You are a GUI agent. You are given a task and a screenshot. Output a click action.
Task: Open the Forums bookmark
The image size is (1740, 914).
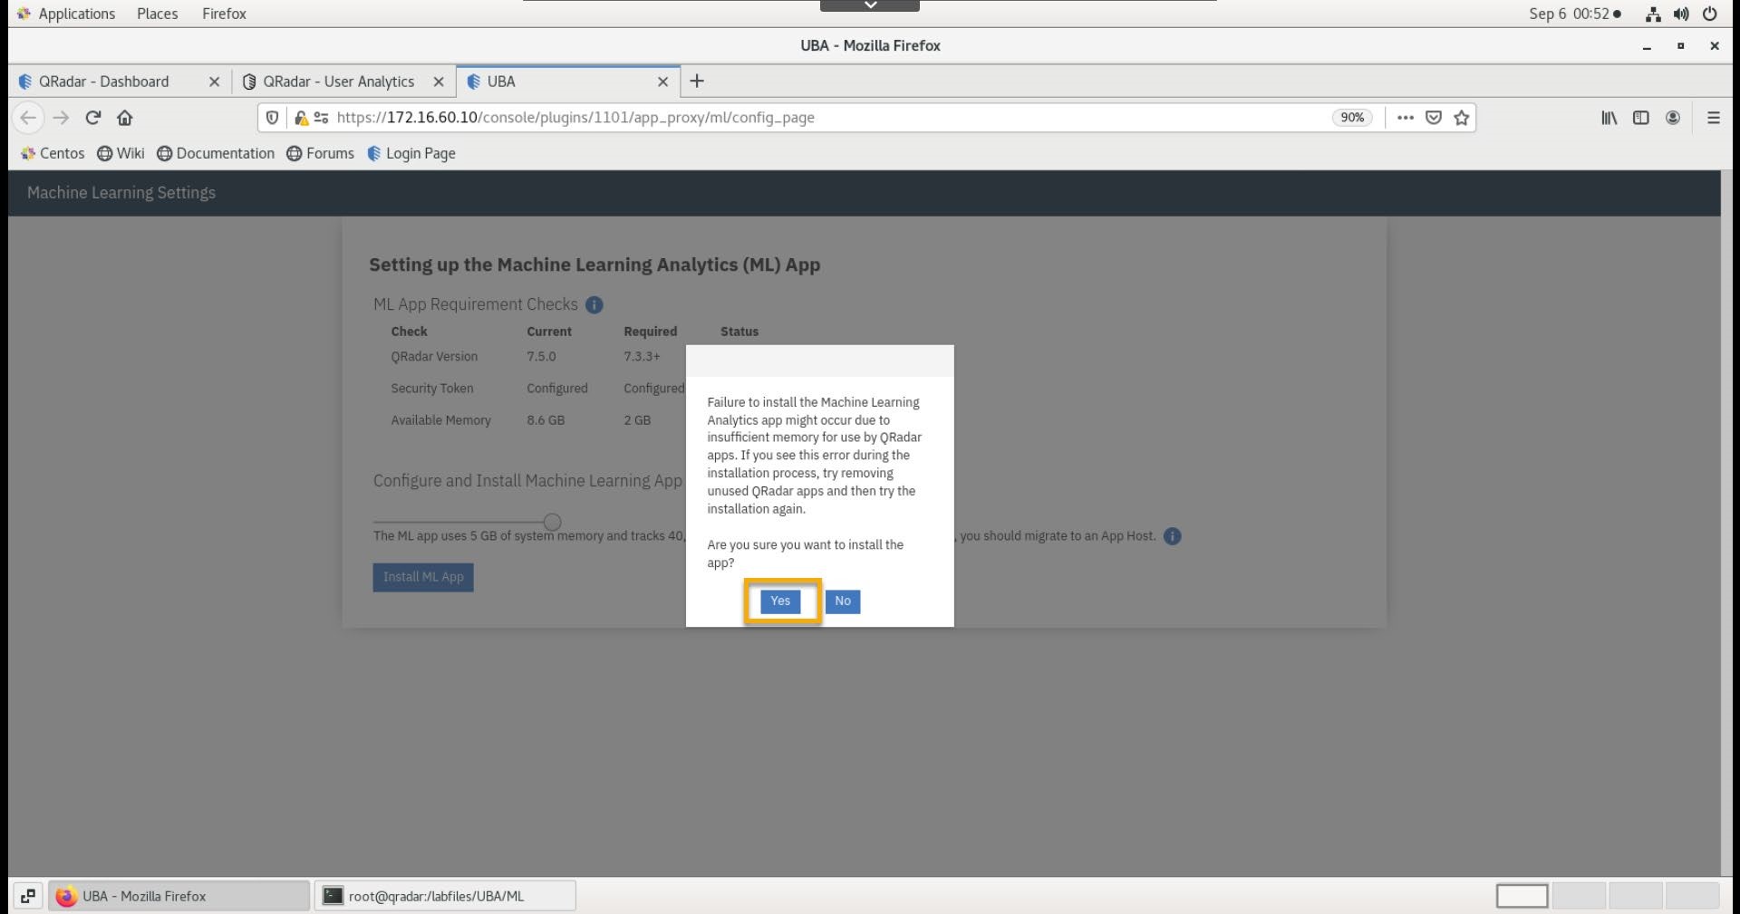(320, 154)
